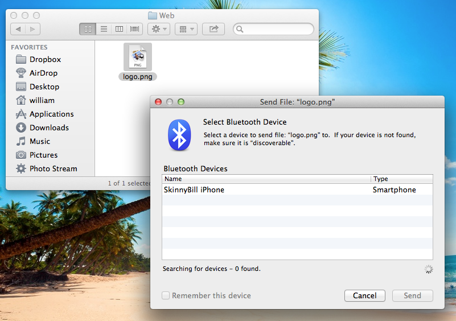
Task: Zoom the Web Finder window
Action: pos(36,15)
